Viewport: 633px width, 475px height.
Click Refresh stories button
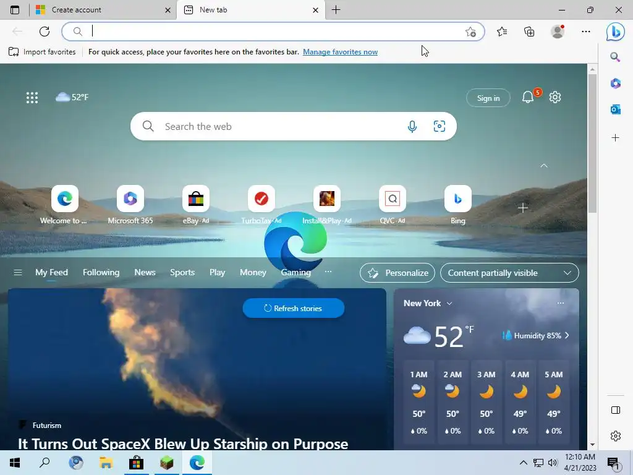(294, 308)
